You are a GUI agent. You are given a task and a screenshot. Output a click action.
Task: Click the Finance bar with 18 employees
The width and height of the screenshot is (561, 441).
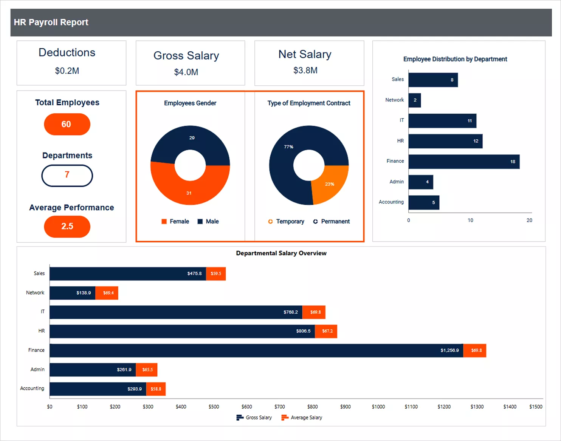[464, 162]
